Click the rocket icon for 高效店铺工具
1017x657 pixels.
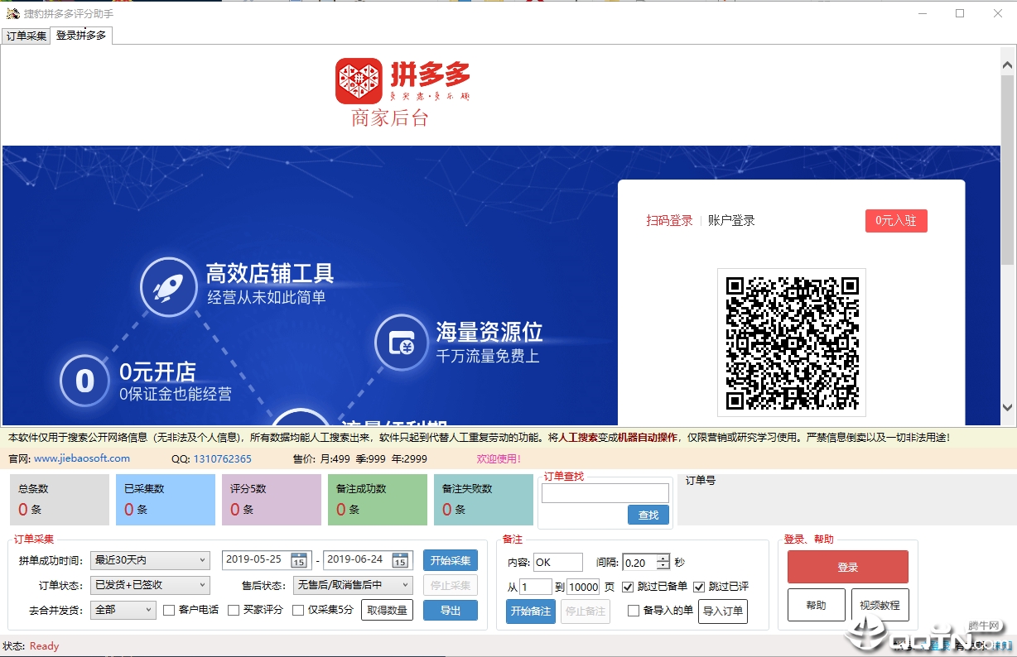click(x=168, y=286)
